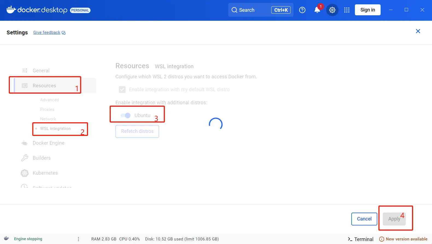Click the Terminal prompt icon
The height and width of the screenshot is (244, 432).
point(350,239)
